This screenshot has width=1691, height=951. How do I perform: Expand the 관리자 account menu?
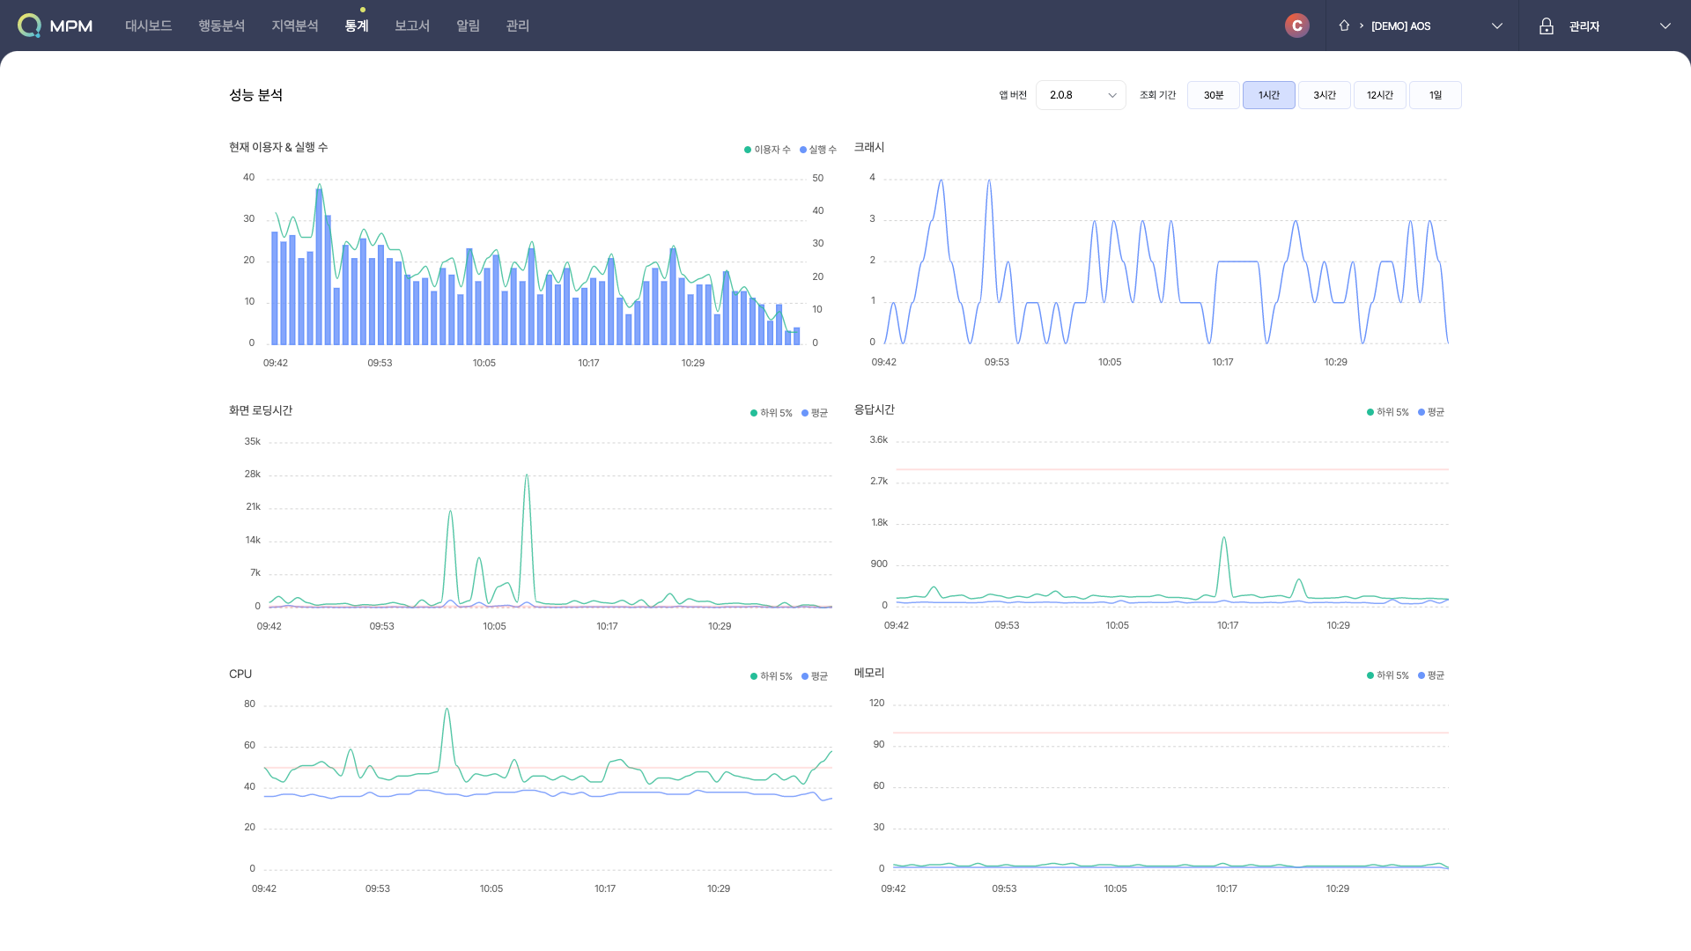pos(1665,26)
